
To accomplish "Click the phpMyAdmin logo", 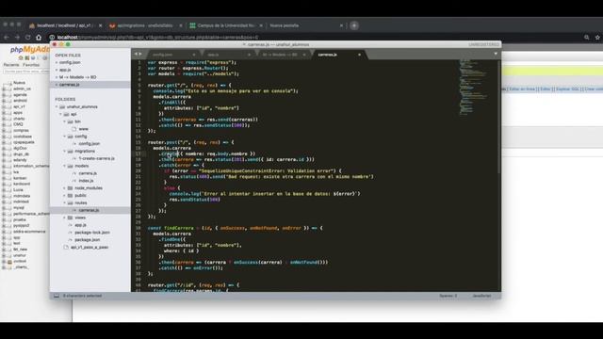I will click(x=30, y=49).
